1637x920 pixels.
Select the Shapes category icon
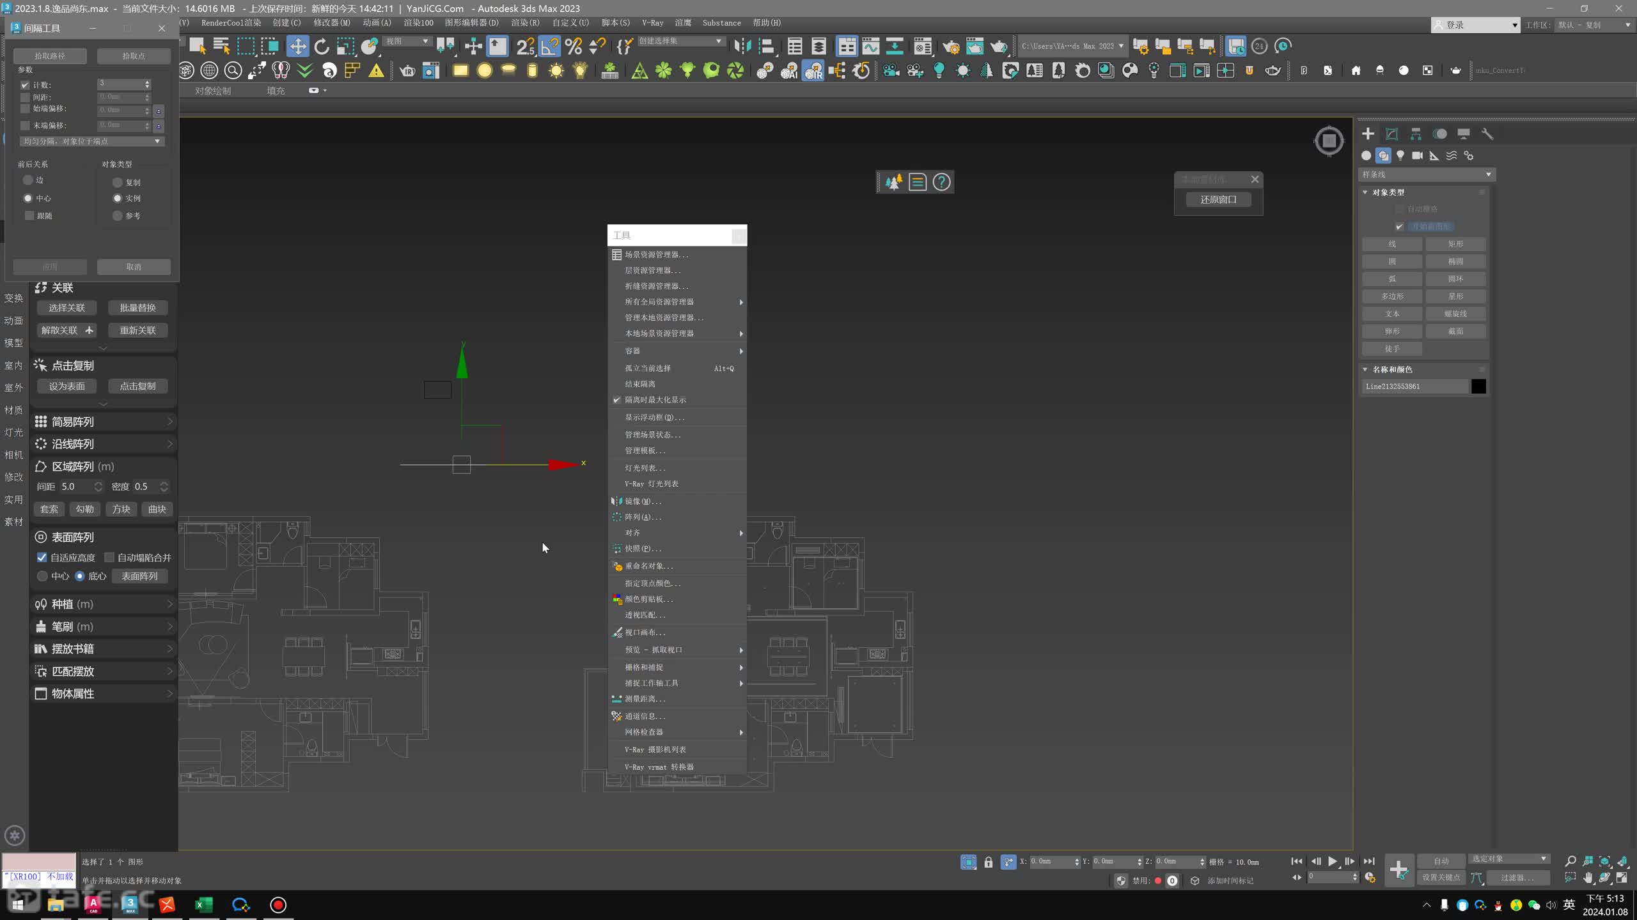1383,155
